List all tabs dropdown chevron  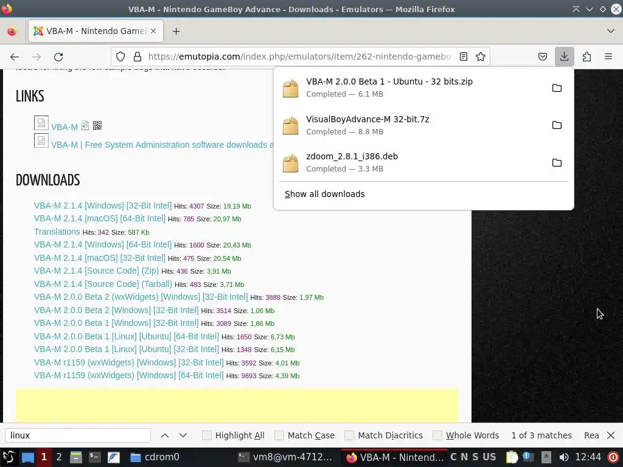[x=611, y=31]
